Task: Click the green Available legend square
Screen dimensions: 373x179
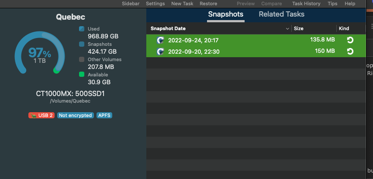Action: click(82, 75)
